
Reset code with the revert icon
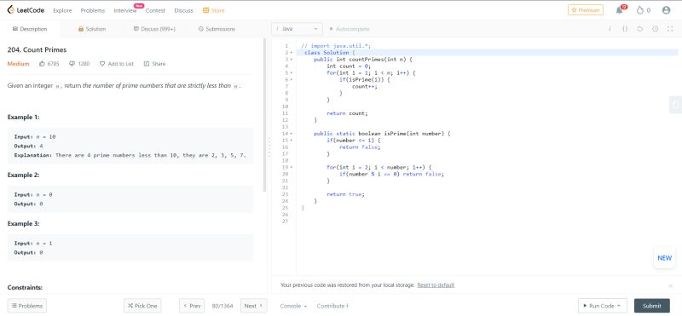click(x=640, y=29)
